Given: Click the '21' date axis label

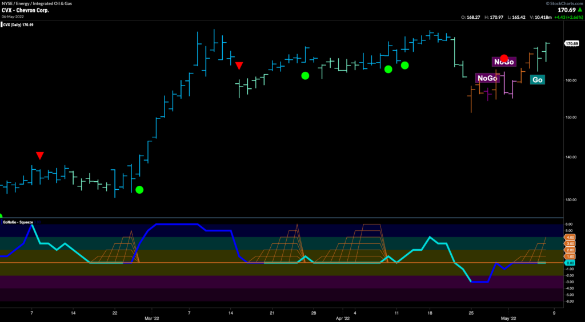Looking at the screenshot, I should (272, 313).
